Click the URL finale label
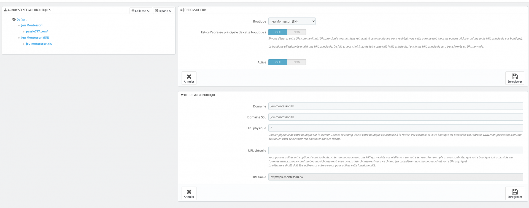Viewport: 529px width, 208px height. pyautogui.click(x=259, y=177)
